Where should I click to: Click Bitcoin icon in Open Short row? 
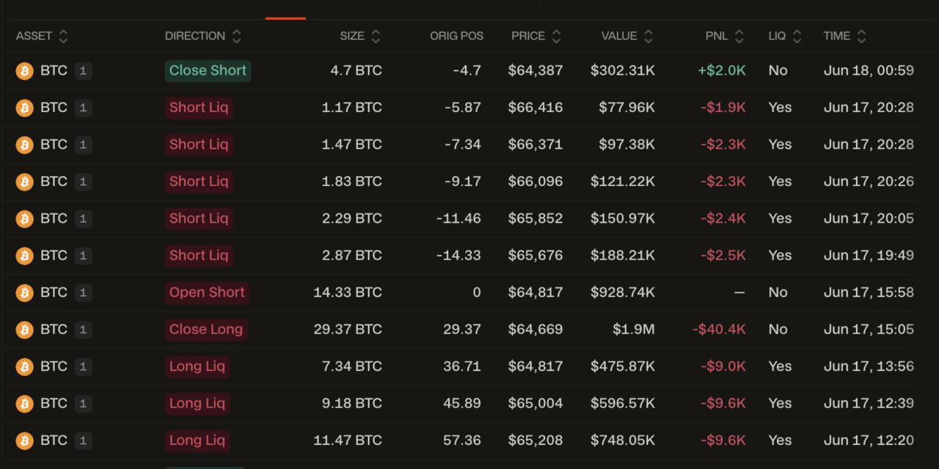tap(25, 293)
